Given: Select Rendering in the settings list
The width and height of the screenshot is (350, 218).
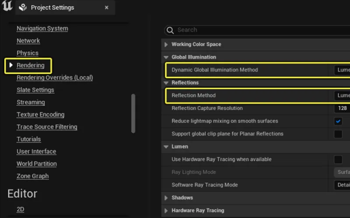Looking at the screenshot, I should pos(31,65).
